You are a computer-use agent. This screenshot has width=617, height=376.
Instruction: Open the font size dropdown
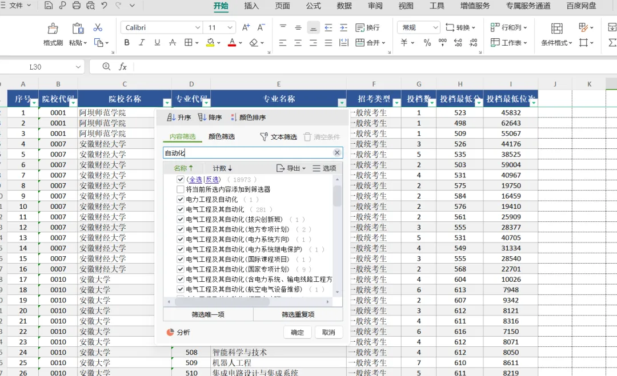pos(230,27)
